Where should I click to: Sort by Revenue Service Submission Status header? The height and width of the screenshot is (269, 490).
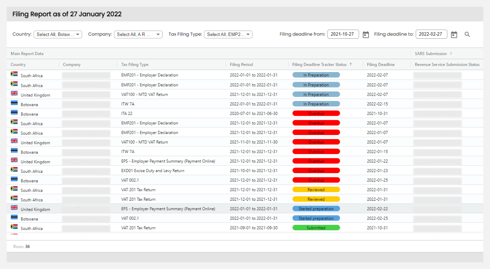447,65
